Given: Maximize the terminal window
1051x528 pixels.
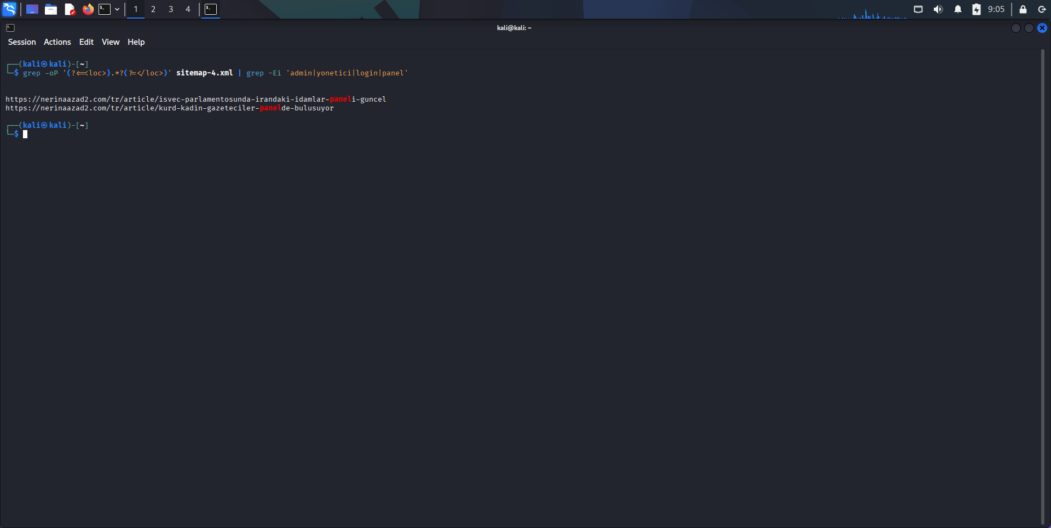Looking at the screenshot, I should coord(1029,28).
